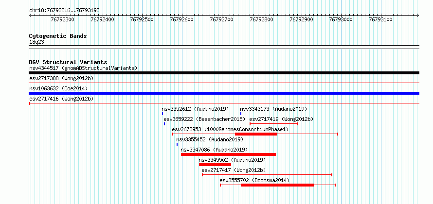
Task: Open the esv2717419 (Wong2012b) label
Action: [x=281, y=119]
